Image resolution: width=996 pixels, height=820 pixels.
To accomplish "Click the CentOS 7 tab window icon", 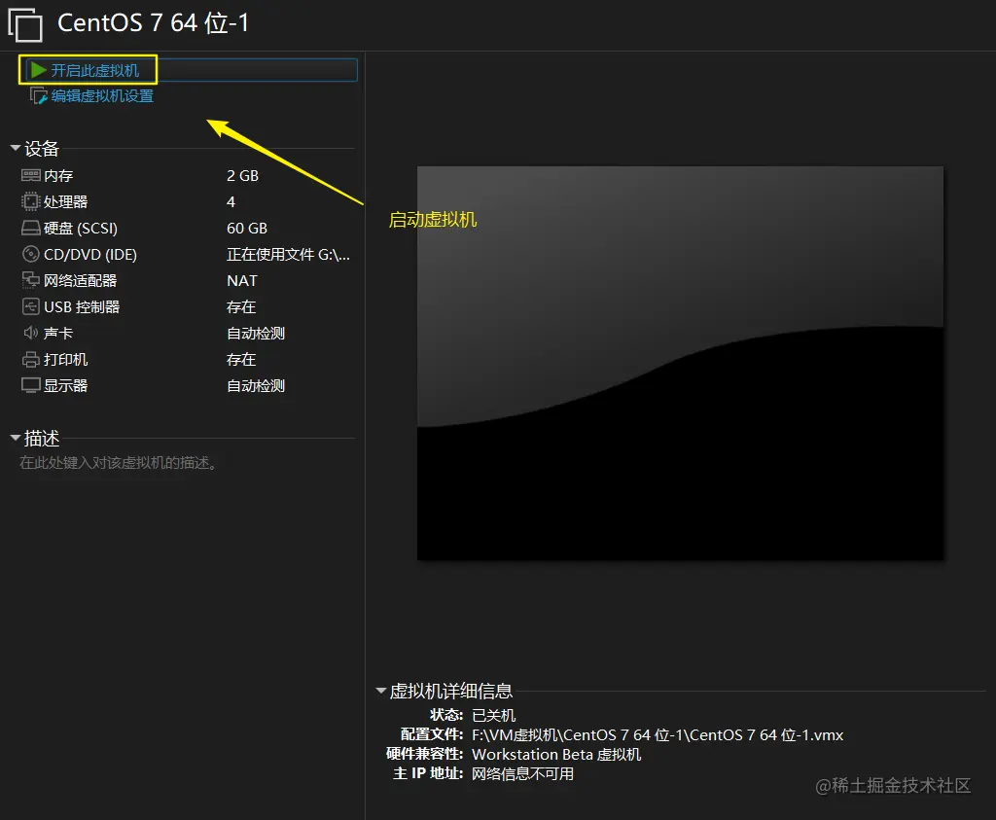I will pyautogui.click(x=25, y=25).
